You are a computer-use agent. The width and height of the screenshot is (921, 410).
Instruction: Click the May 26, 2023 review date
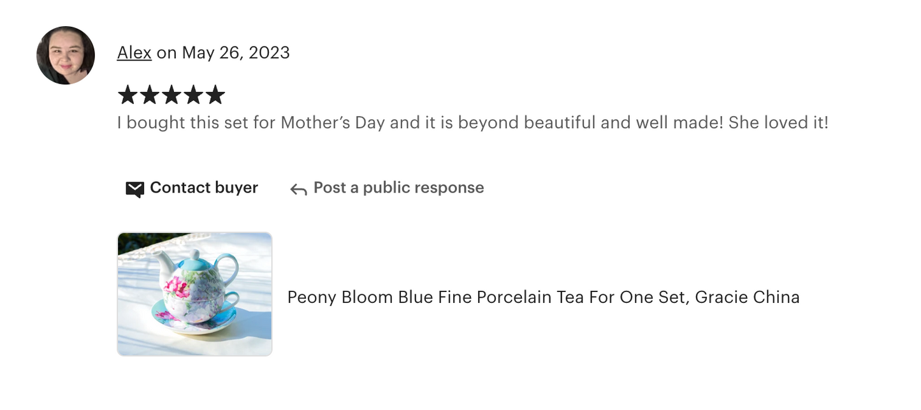(236, 52)
